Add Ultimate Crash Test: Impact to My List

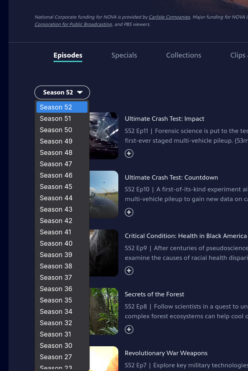(x=129, y=153)
